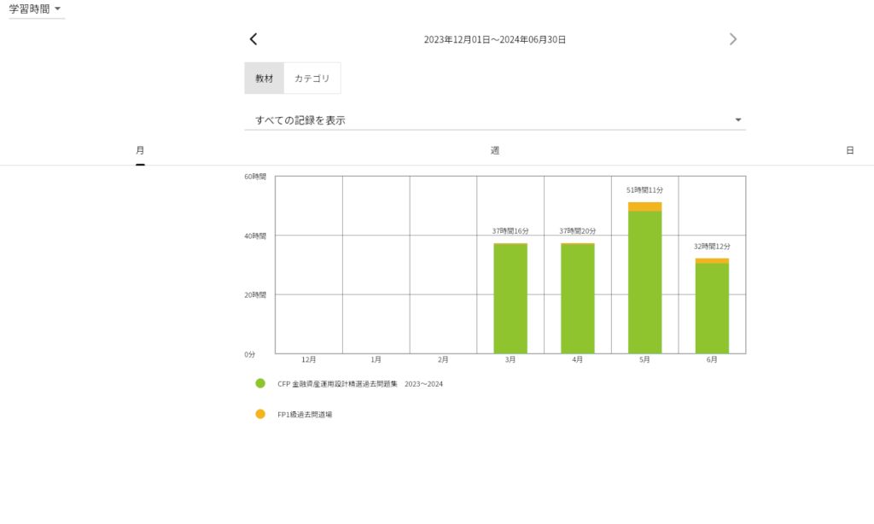Open the 学習時間 dropdown menu

[36, 9]
